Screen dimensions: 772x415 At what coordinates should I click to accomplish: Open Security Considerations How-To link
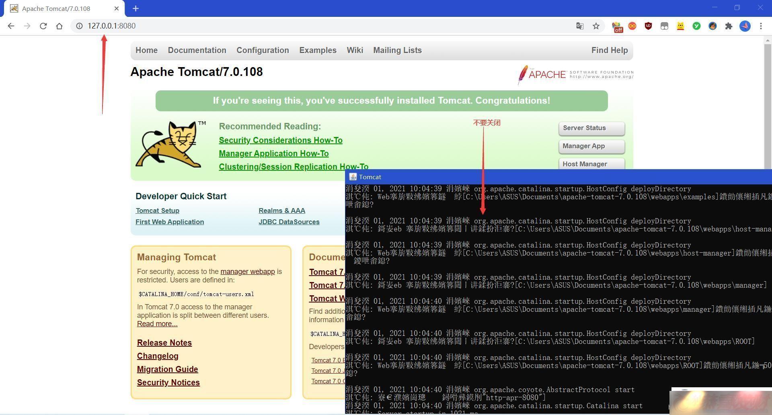coord(281,140)
